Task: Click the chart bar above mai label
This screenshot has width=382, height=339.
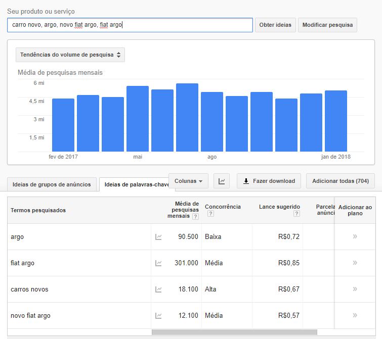Action: [138, 119]
